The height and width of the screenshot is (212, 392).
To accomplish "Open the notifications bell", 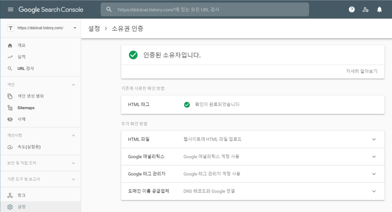I will pos(379,10).
